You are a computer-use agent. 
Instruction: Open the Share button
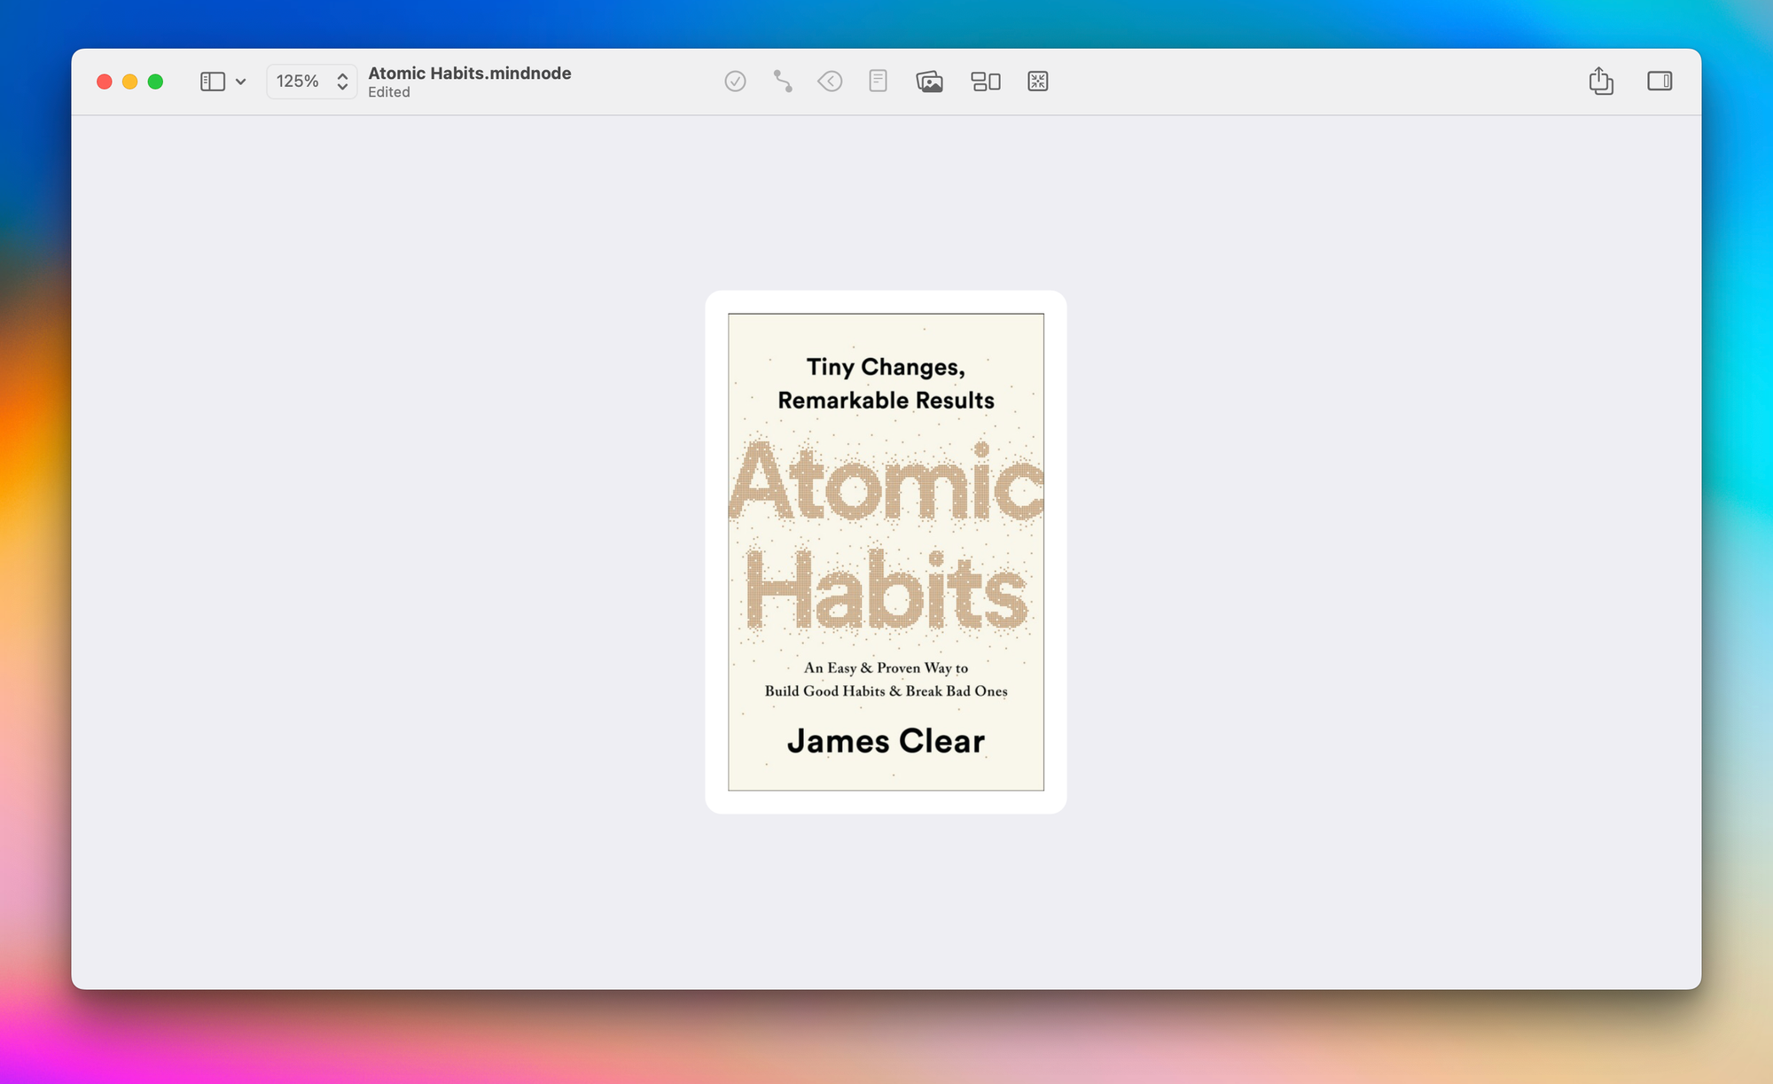tap(1601, 82)
